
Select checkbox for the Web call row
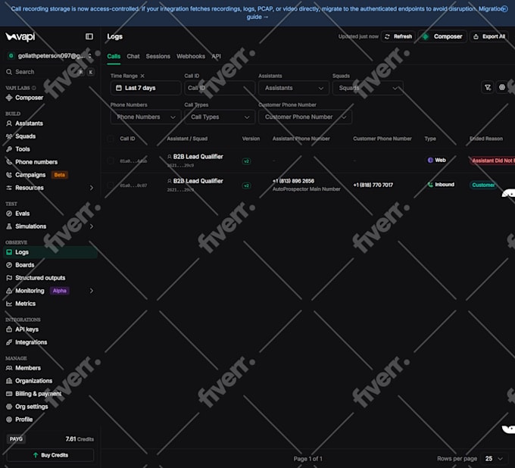[111, 161]
